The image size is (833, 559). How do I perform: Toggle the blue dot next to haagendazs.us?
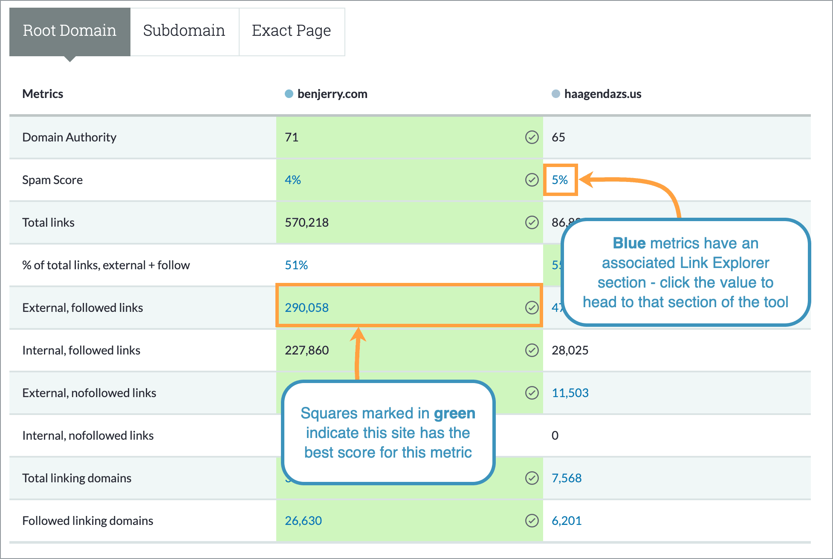point(555,94)
